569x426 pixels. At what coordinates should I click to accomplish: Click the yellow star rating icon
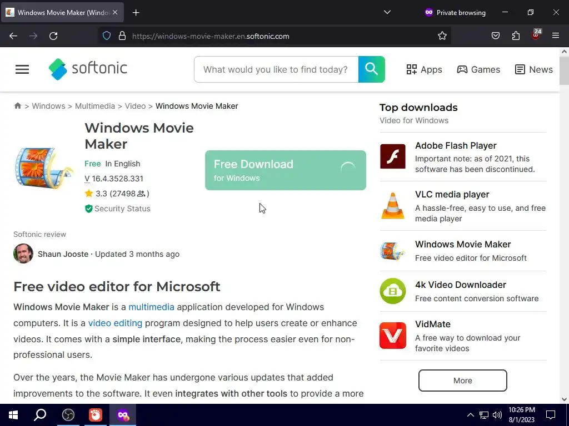pos(89,194)
